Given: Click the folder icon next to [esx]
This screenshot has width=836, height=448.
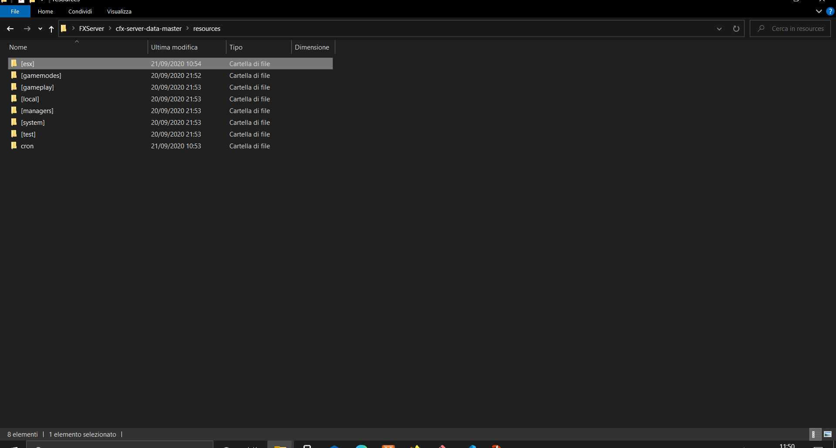Looking at the screenshot, I should (13, 64).
